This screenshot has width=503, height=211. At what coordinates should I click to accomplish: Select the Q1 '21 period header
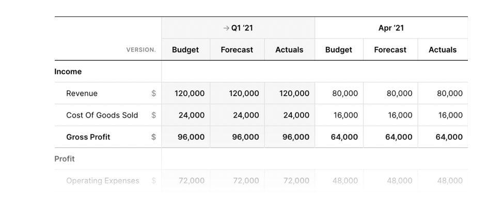coord(238,28)
